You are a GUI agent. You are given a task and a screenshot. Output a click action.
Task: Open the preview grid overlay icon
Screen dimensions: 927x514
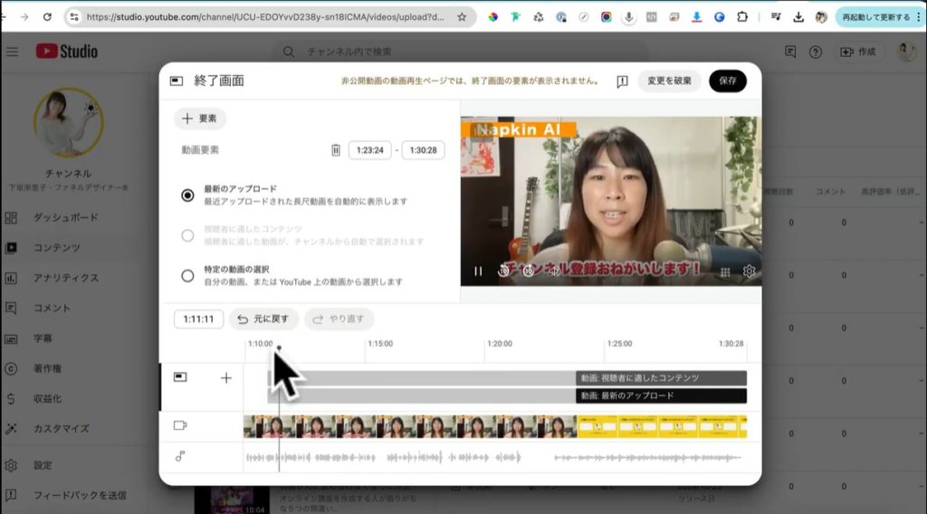(x=724, y=271)
